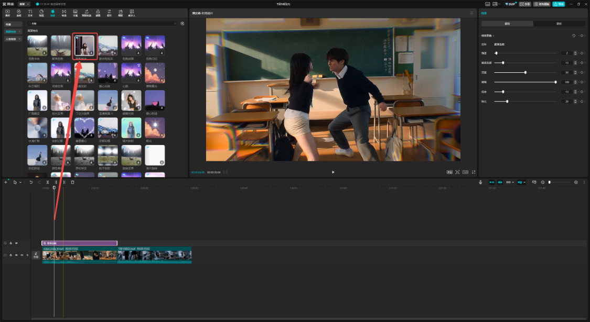Play the preview with the play button
The image size is (590, 322).
click(333, 172)
